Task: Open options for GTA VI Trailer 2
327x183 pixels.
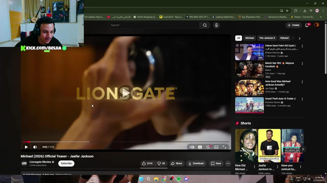Action: [302, 99]
